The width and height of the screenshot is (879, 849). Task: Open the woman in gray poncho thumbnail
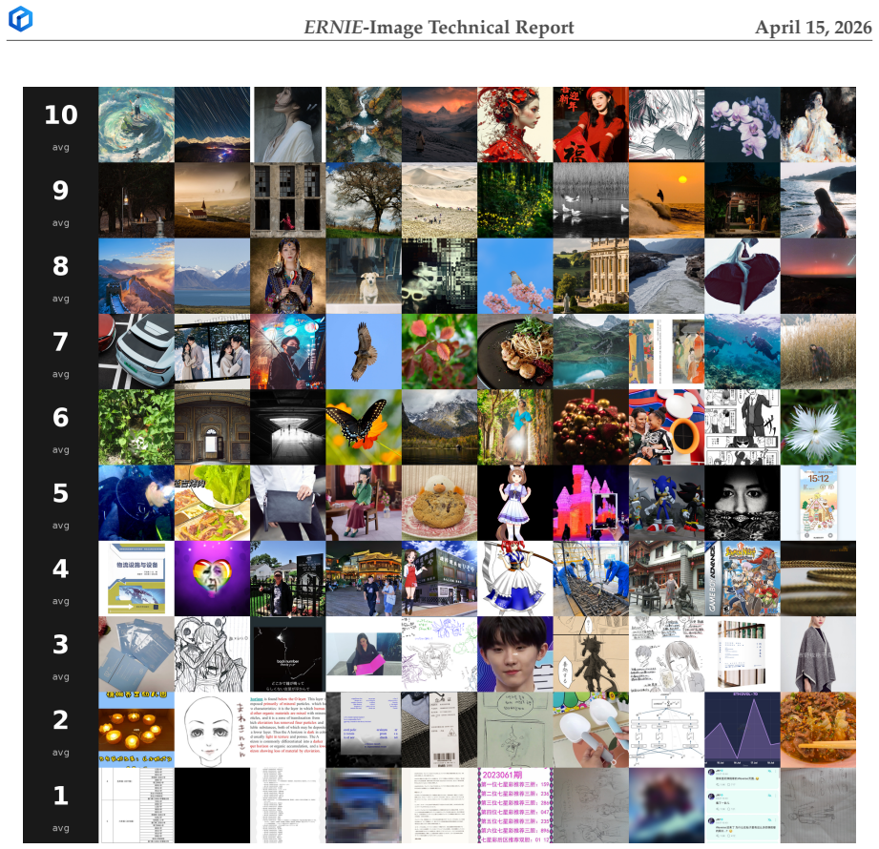[818, 654]
